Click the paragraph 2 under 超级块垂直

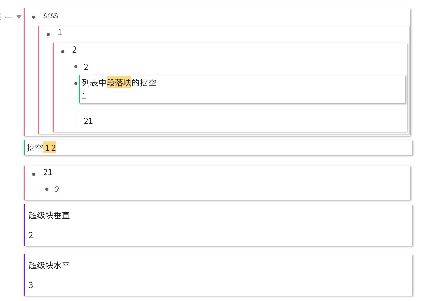(x=31, y=235)
